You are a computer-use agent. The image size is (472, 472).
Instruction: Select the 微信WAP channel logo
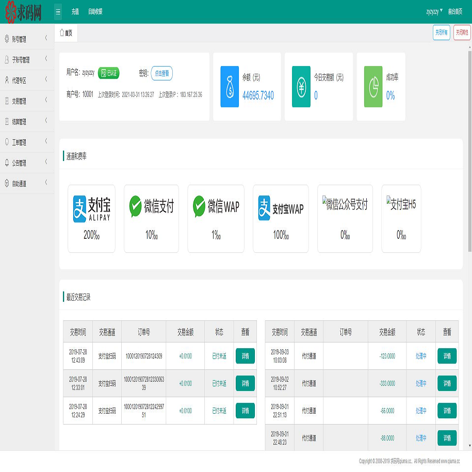pos(216,207)
